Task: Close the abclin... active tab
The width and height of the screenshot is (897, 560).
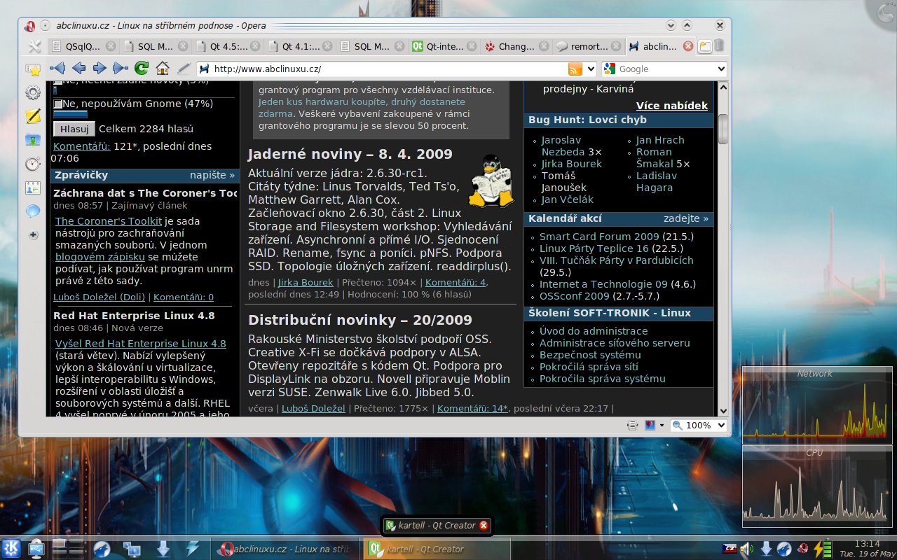Action: [687, 46]
